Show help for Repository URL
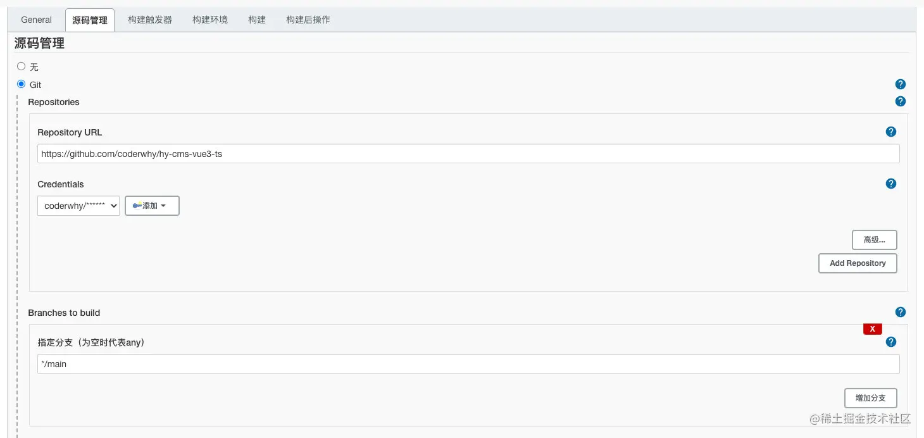Image resolution: width=924 pixels, height=438 pixels. (891, 132)
